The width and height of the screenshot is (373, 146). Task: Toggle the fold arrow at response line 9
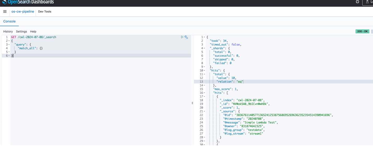point(204,67)
